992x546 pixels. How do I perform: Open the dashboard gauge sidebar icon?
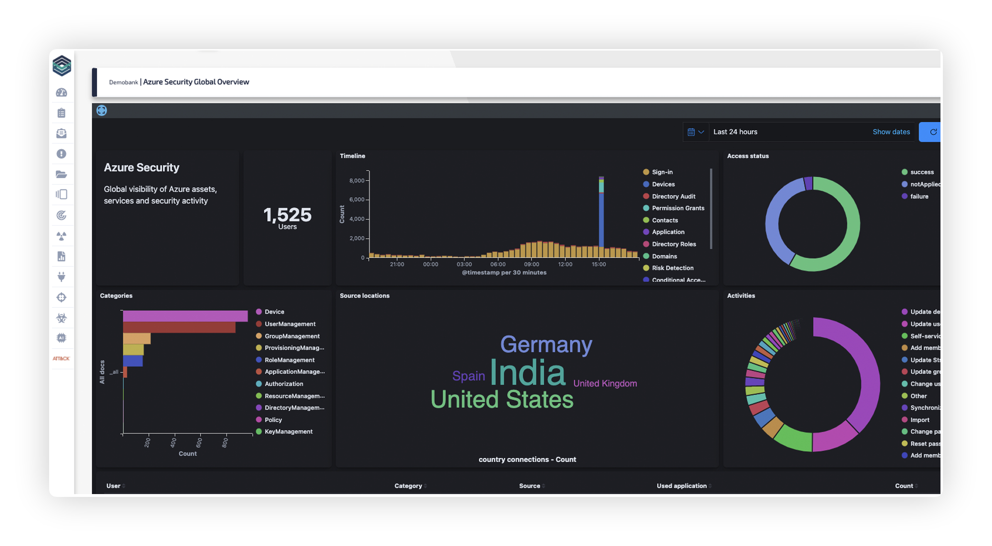pyautogui.click(x=62, y=92)
